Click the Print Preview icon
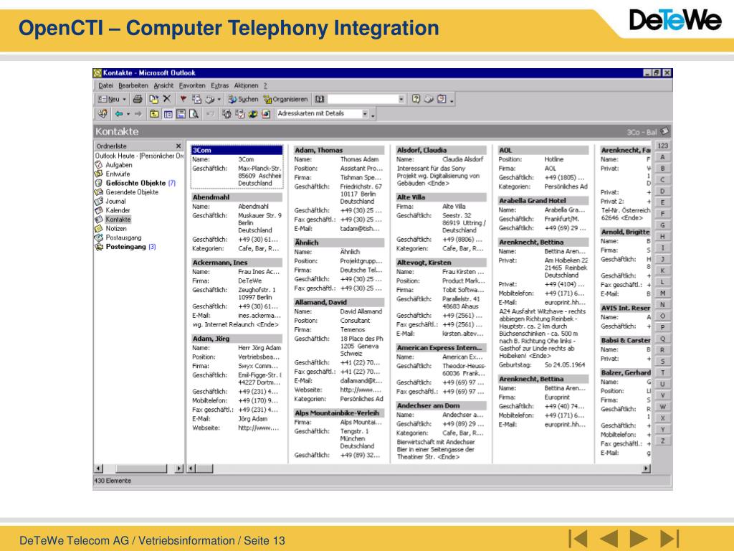 point(194,114)
